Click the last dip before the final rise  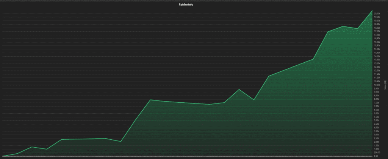click(357, 28)
